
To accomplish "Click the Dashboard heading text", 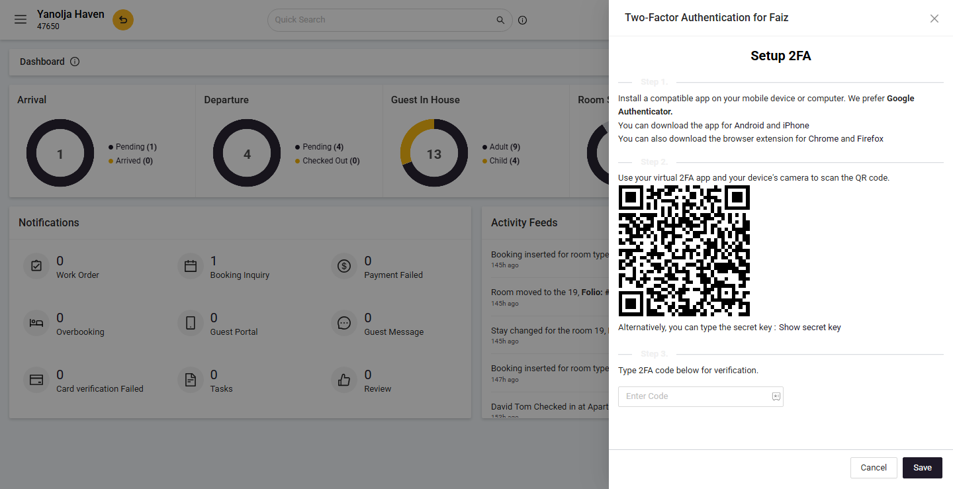I will coord(42,62).
